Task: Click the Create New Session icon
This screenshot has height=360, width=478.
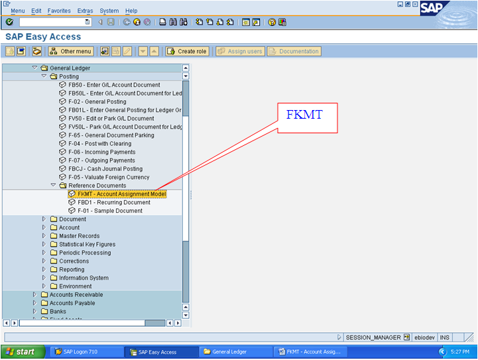Action: [246, 22]
